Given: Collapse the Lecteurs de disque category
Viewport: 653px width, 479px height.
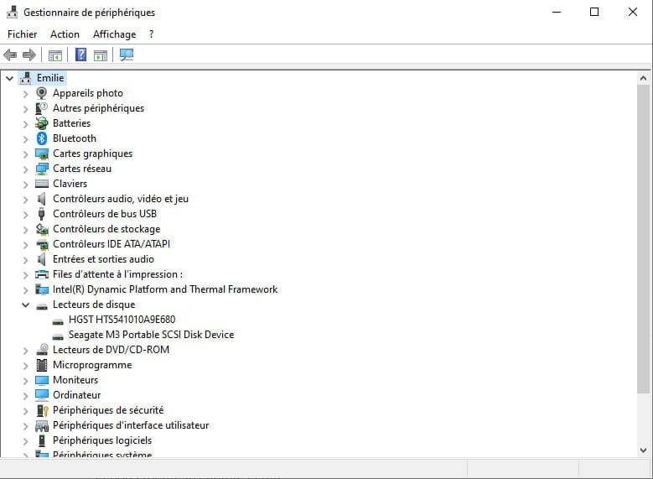Looking at the screenshot, I should pyautogui.click(x=25, y=305).
